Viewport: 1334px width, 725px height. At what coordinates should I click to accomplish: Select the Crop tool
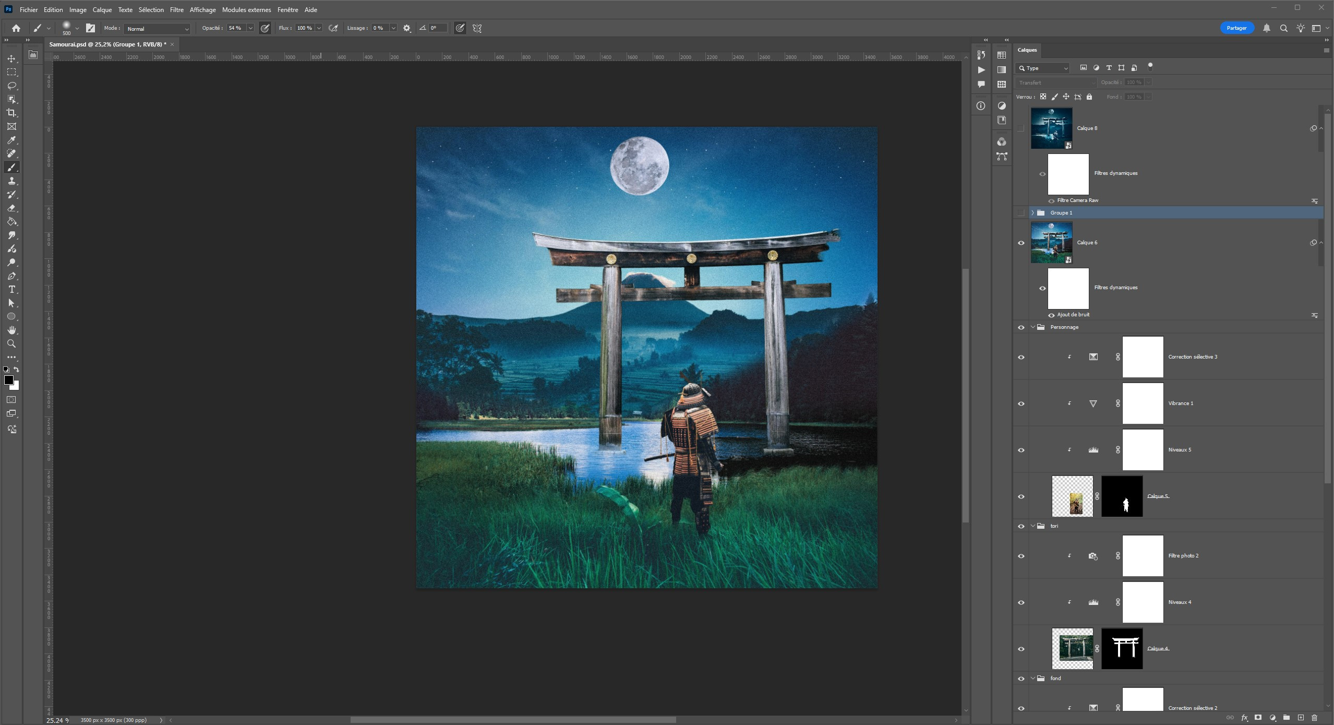click(x=11, y=113)
